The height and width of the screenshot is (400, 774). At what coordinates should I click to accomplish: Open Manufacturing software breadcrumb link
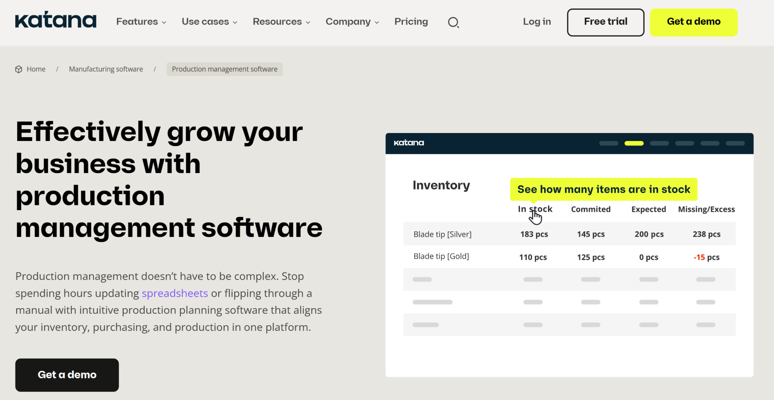point(106,69)
